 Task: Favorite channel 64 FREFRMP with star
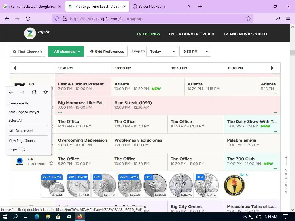pyautogui.click(x=51, y=163)
